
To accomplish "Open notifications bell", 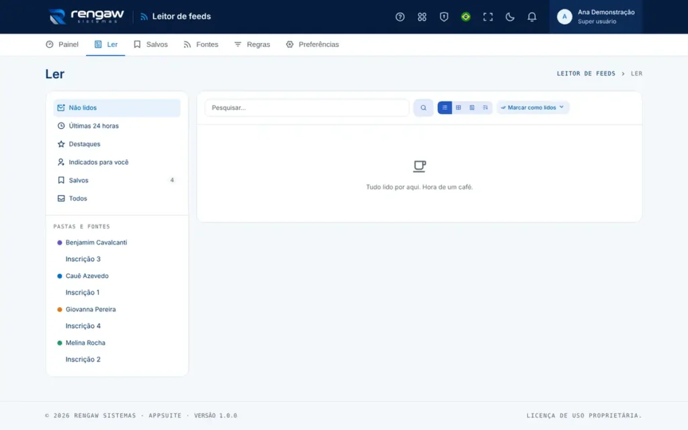I will tap(532, 17).
